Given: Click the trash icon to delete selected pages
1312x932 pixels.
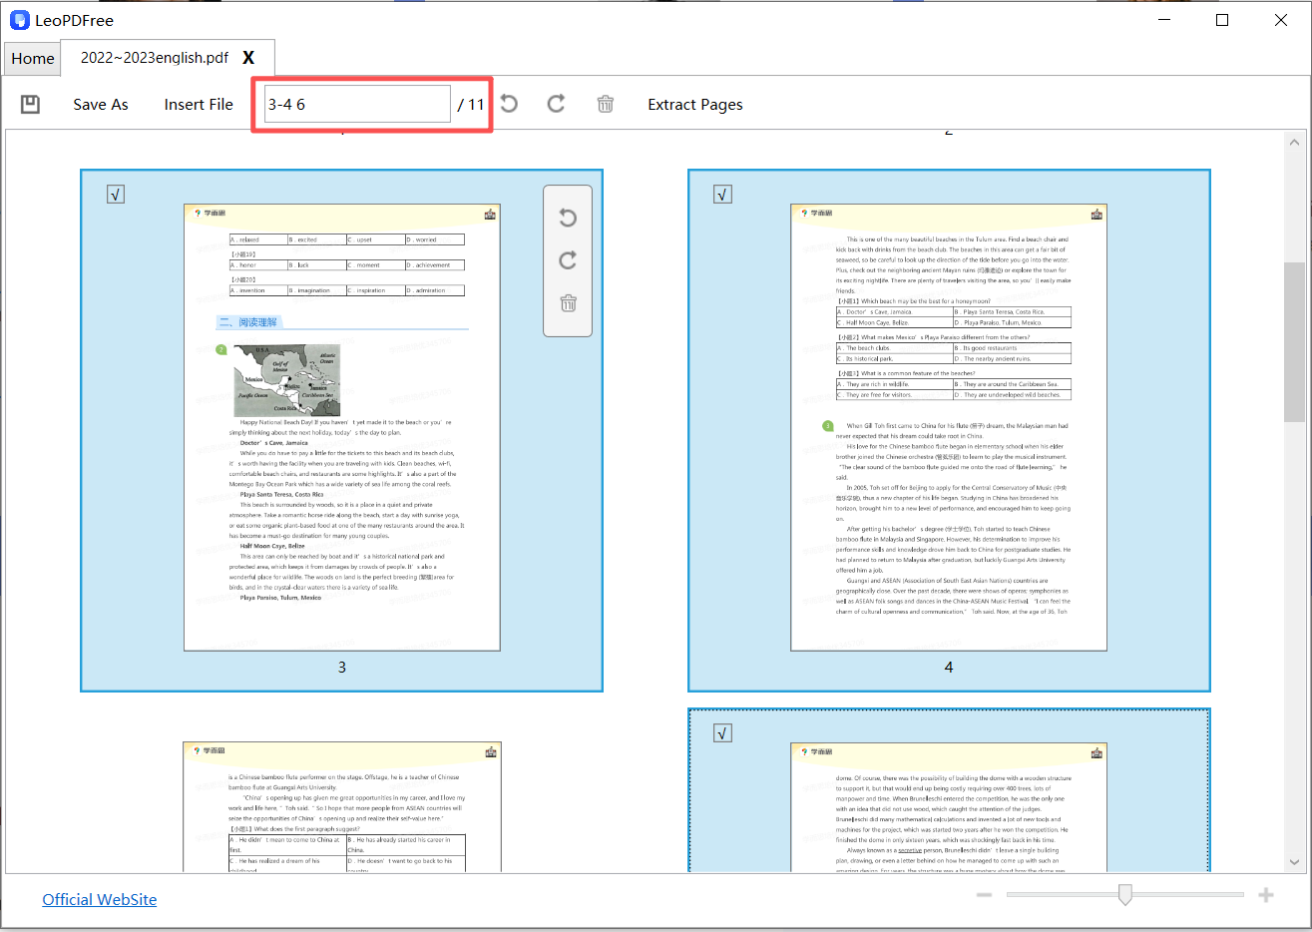Looking at the screenshot, I should tap(605, 104).
